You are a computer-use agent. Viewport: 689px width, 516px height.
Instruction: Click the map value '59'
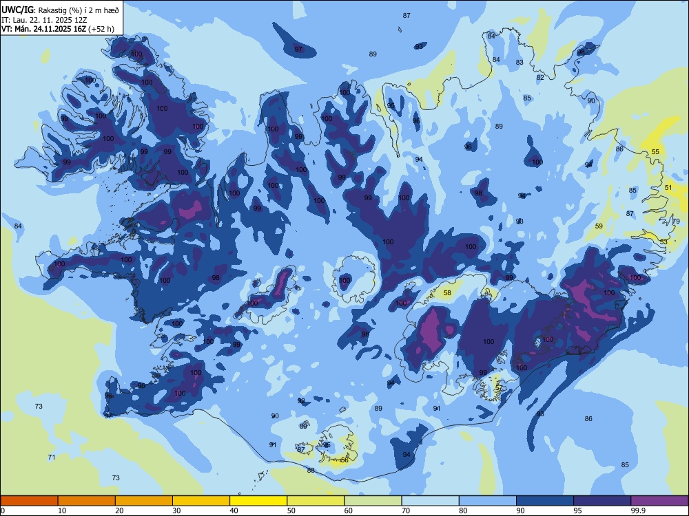[x=599, y=226]
